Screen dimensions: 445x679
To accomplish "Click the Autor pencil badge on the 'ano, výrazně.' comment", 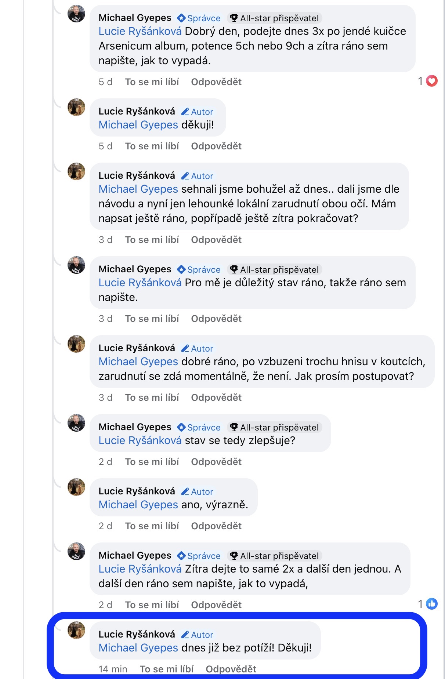I will click(x=198, y=491).
